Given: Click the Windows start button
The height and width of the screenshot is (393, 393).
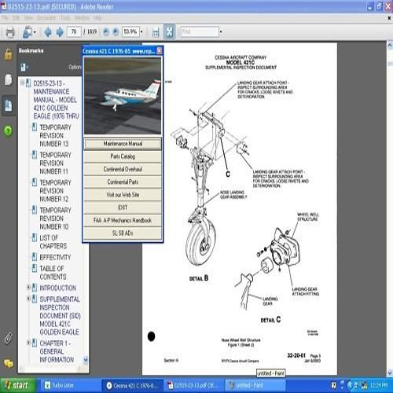Looking at the screenshot, I should [17, 385].
